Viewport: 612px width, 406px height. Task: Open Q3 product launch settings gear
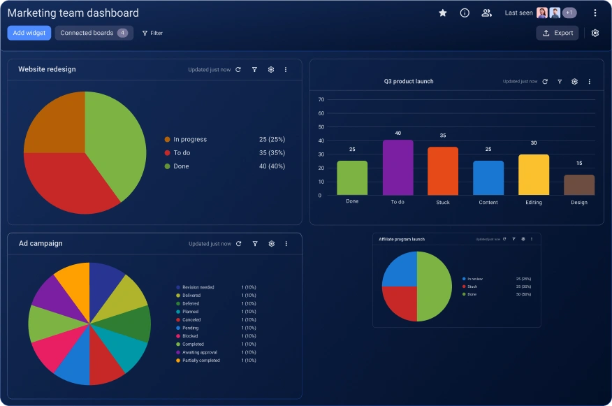pos(574,82)
